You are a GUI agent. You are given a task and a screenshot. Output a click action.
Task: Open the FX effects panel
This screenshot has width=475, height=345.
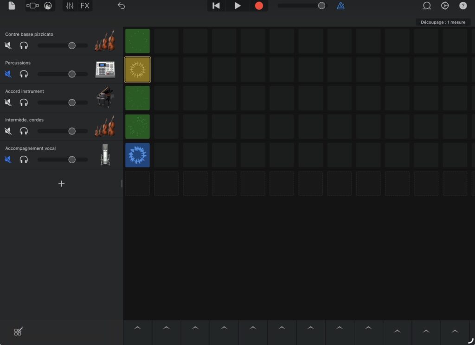85,6
